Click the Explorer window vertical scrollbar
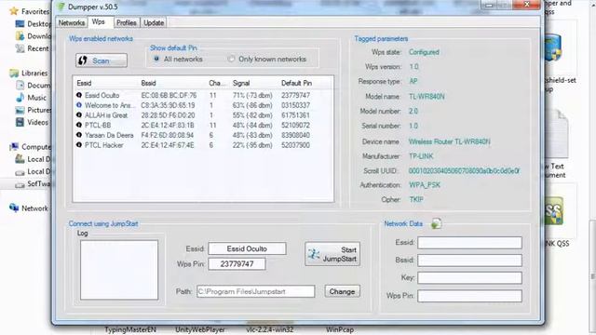 click(x=592, y=277)
